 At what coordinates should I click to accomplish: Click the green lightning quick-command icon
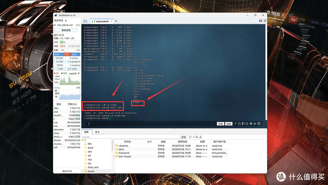[x=235, y=124]
